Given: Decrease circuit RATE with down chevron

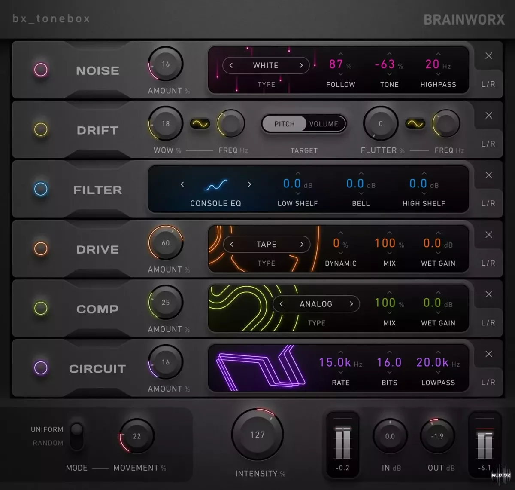Looking at the screenshot, I should [x=340, y=373].
